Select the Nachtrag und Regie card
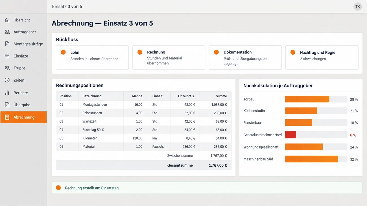 322,57
